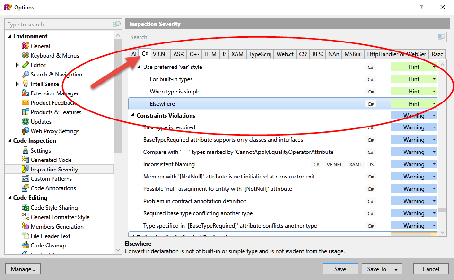This screenshot has height=280, width=454.
Task: Switch to the VB.NET language tab
Action: point(160,54)
